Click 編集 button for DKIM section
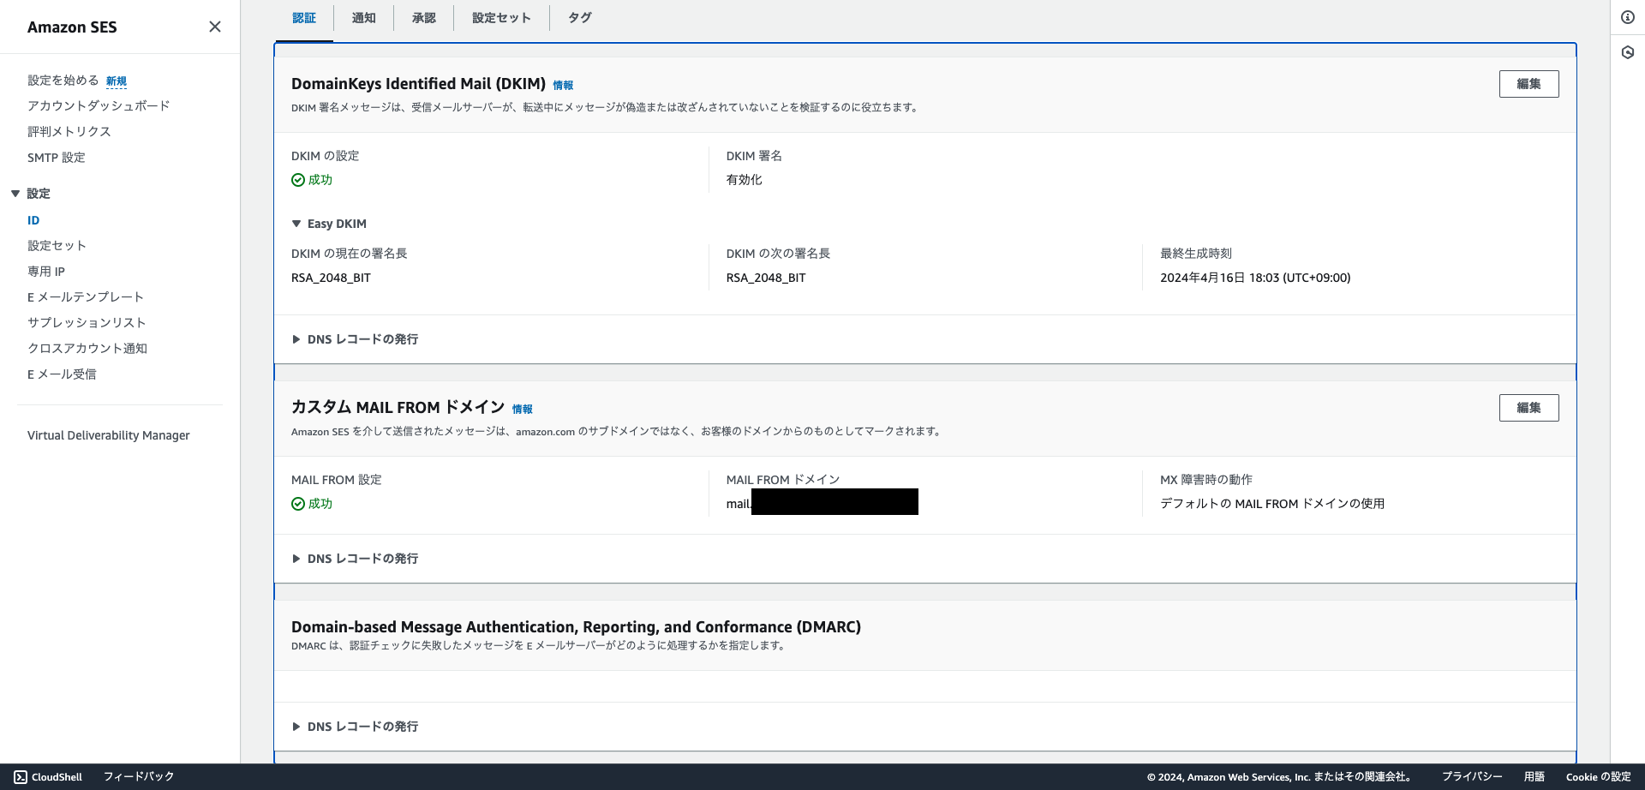The width and height of the screenshot is (1645, 790). pyautogui.click(x=1528, y=84)
